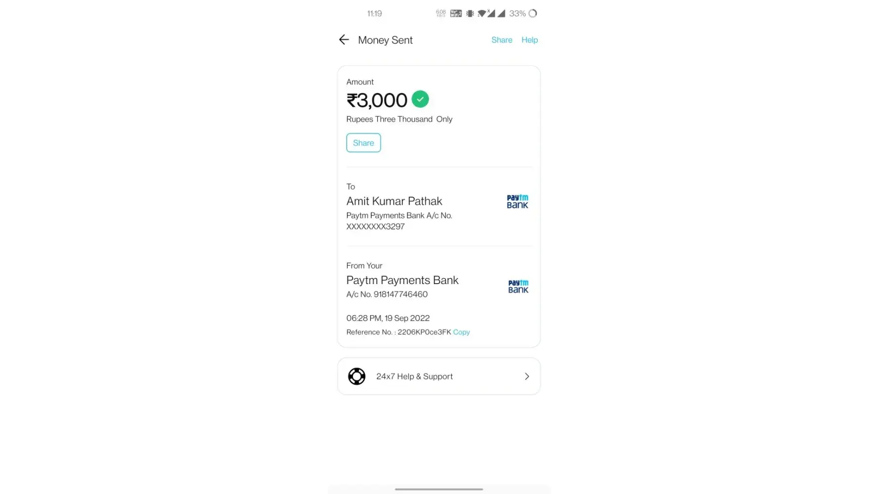Open the 24x7 Help & Support row

point(439,376)
